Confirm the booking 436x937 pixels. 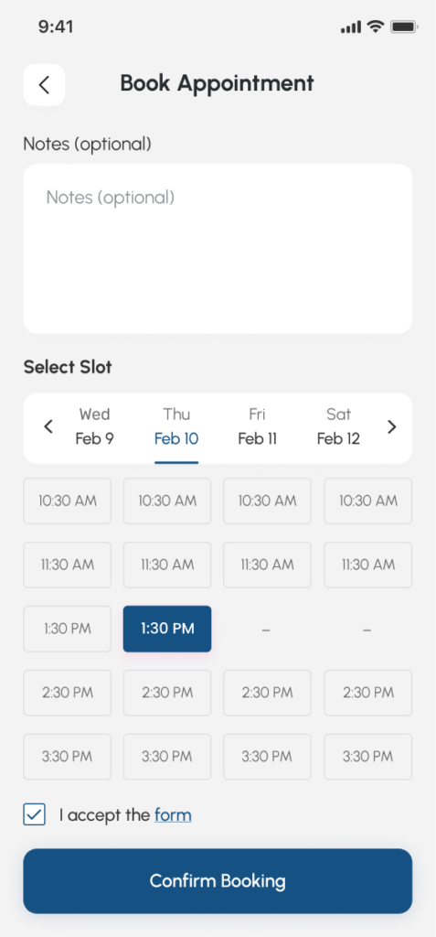tap(218, 881)
